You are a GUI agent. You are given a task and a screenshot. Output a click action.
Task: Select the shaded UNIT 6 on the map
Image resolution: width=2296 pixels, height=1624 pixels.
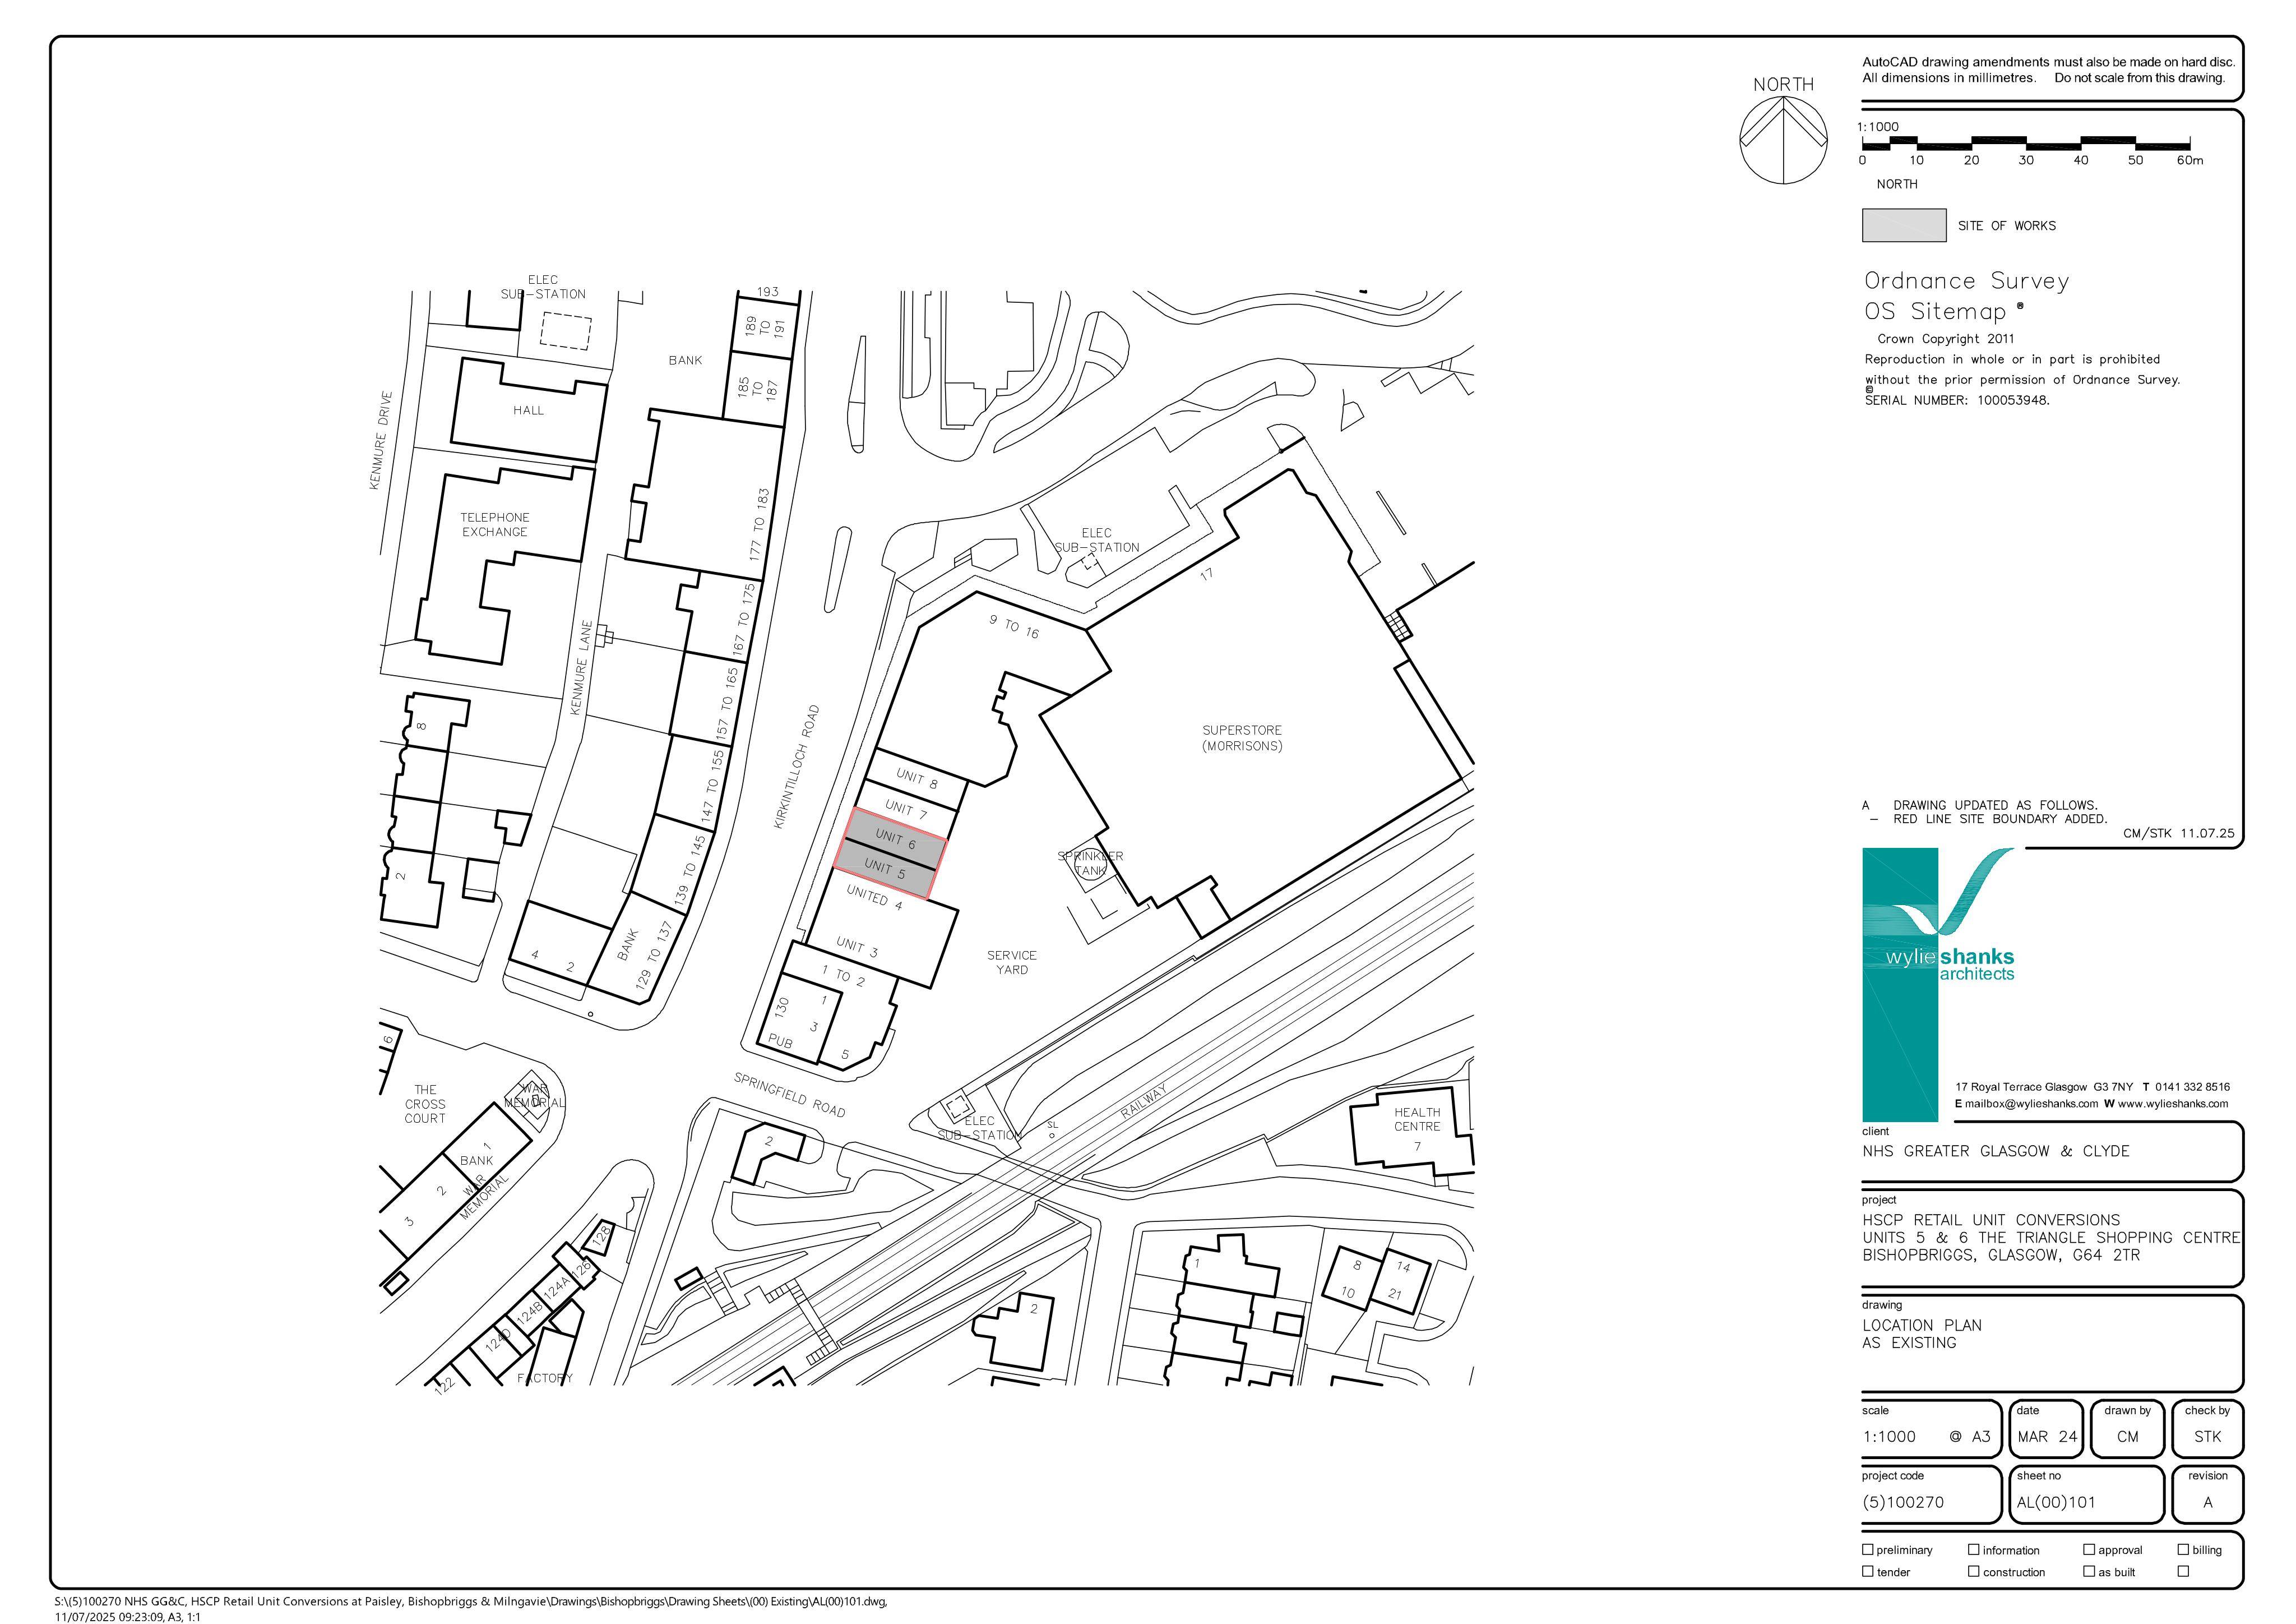click(x=896, y=838)
